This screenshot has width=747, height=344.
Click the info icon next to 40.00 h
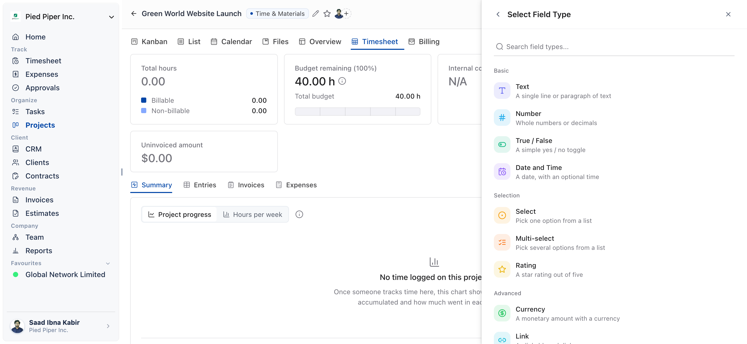pos(342,81)
